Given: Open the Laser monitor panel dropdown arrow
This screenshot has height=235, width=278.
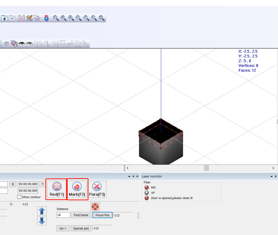Looking at the screenshot, I should 272,176.
